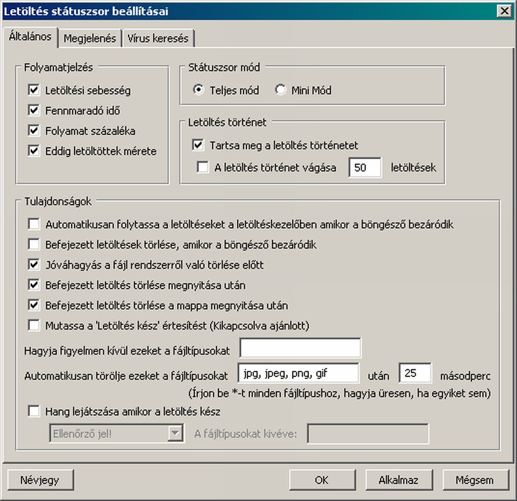Toggle the Fennmaradó idő checkbox
Viewport: 517px width, 501px height.
pyautogui.click(x=34, y=110)
